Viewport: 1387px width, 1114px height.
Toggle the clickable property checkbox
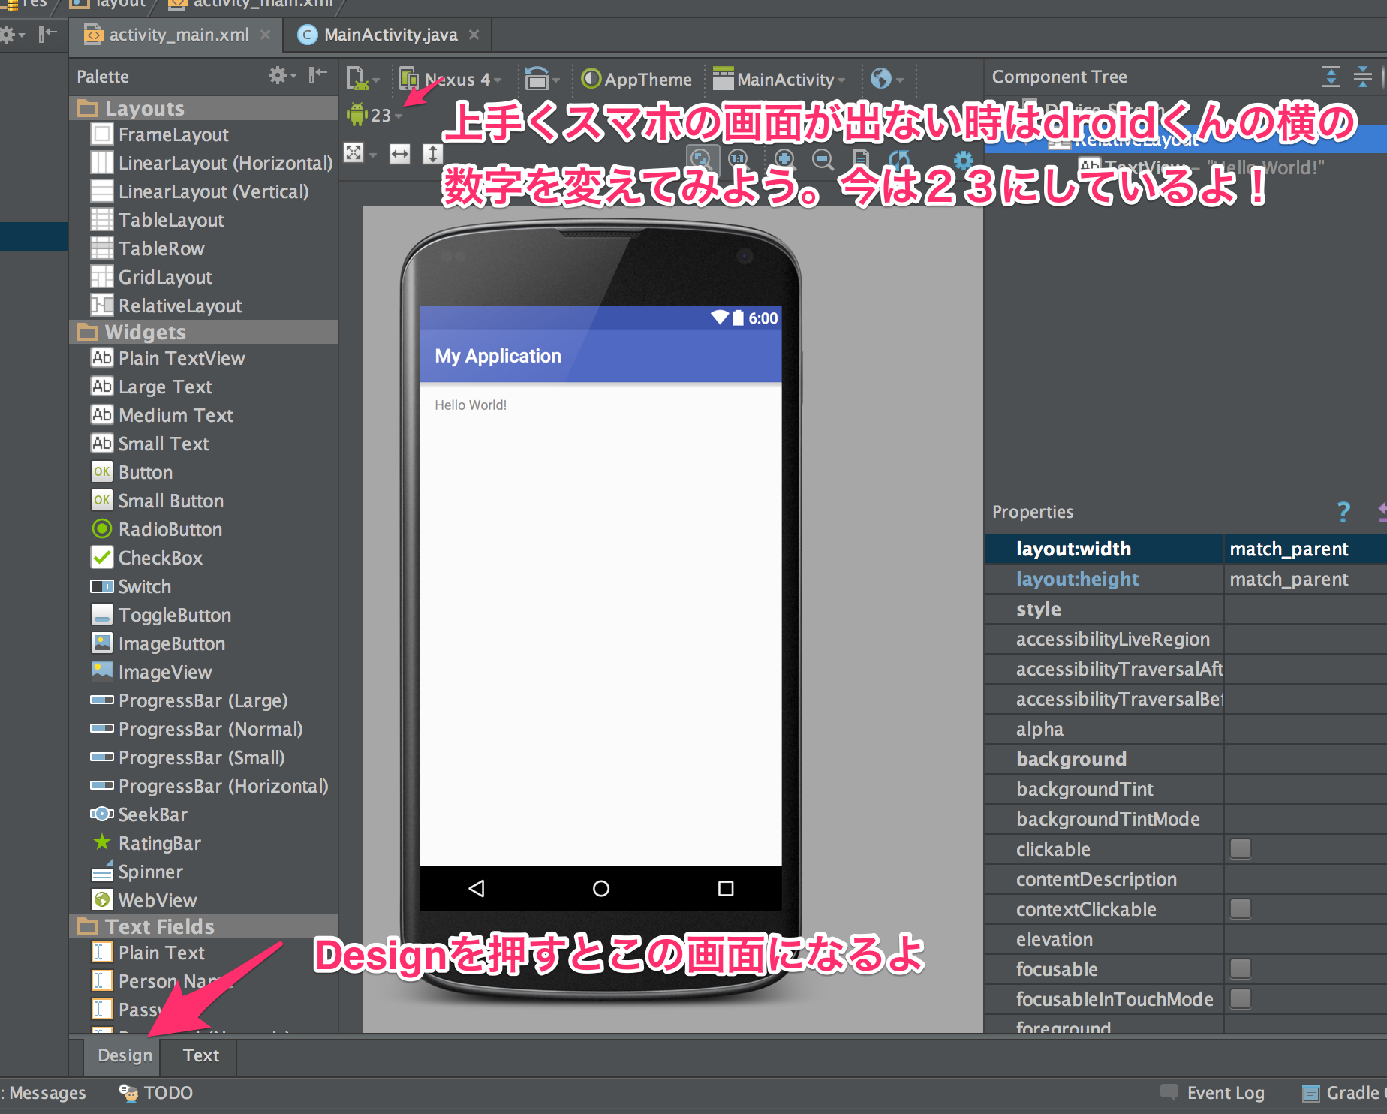[1241, 849]
